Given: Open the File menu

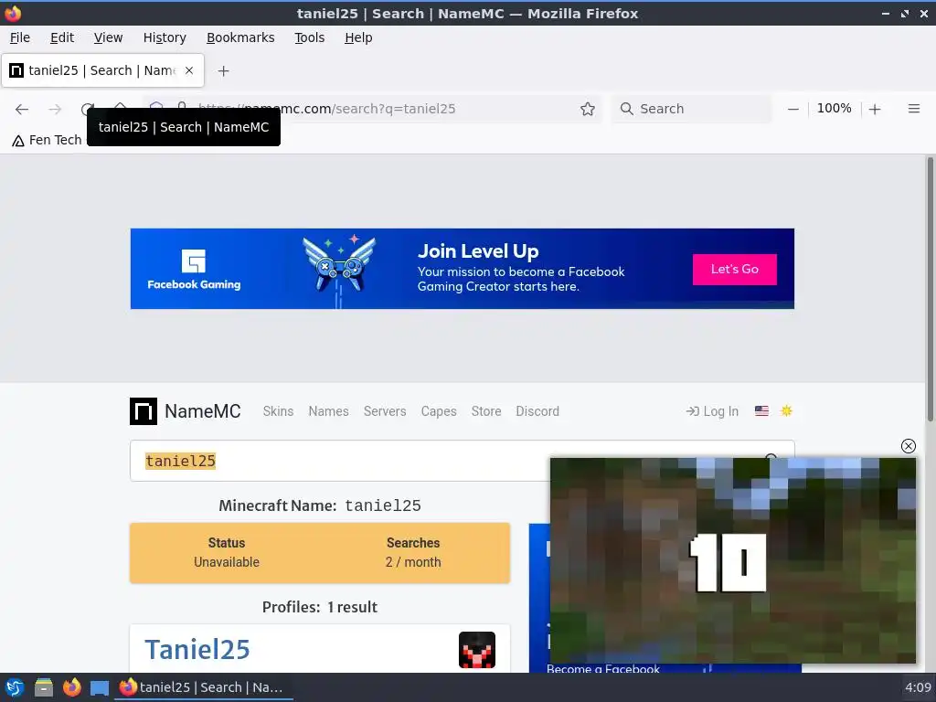Looking at the screenshot, I should click(20, 37).
